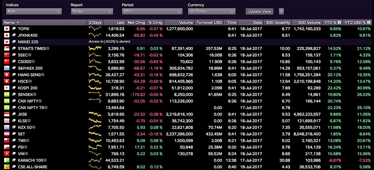Click the info icon in the YTD % header
This screenshot has width=374, height=170.
point(339,22)
